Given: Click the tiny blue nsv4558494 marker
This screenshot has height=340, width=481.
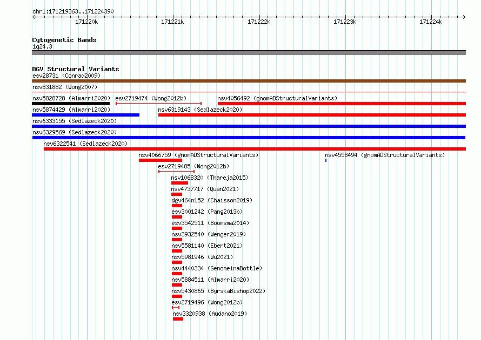Looking at the screenshot, I should [x=326, y=160].
